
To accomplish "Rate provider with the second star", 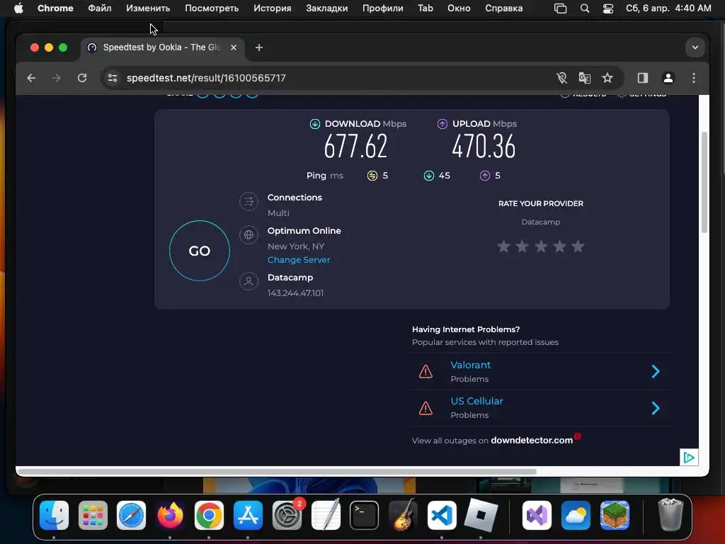I will (x=522, y=246).
